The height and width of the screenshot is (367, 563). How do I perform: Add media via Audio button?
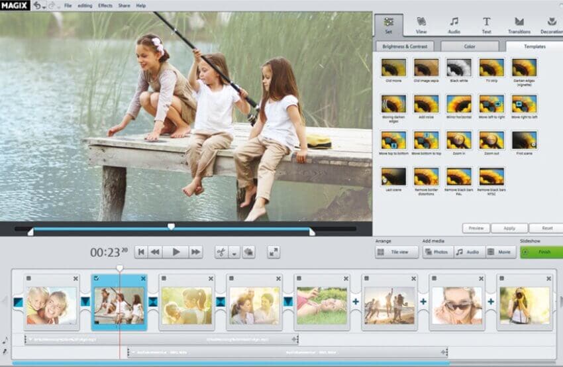(x=470, y=252)
